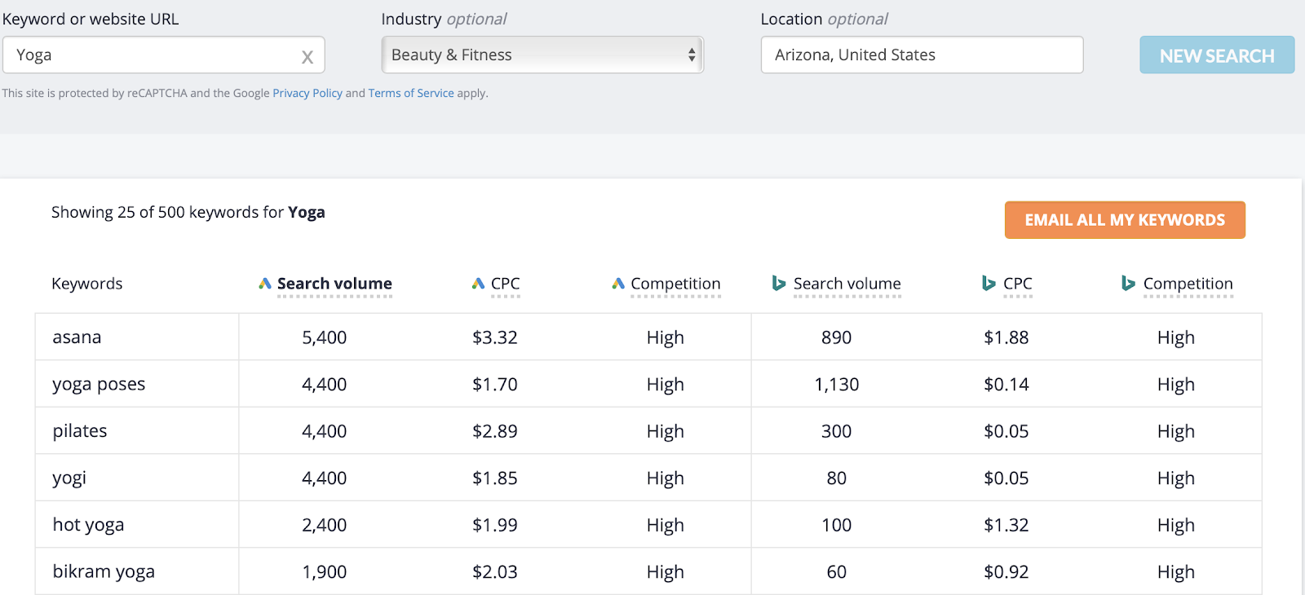This screenshot has width=1305, height=595.
Task: Sort by Google Search volume column header
Action: pyautogui.click(x=334, y=284)
